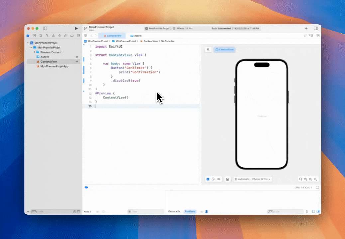Click the line 15 number in the gutter
Image resolution: width=345 pixels, height=239 pixels.
[90, 106]
